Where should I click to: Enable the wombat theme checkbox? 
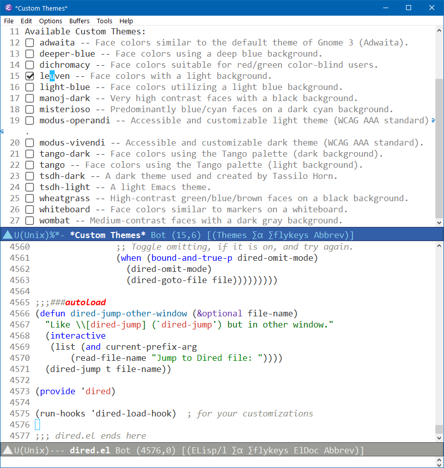(x=29, y=220)
